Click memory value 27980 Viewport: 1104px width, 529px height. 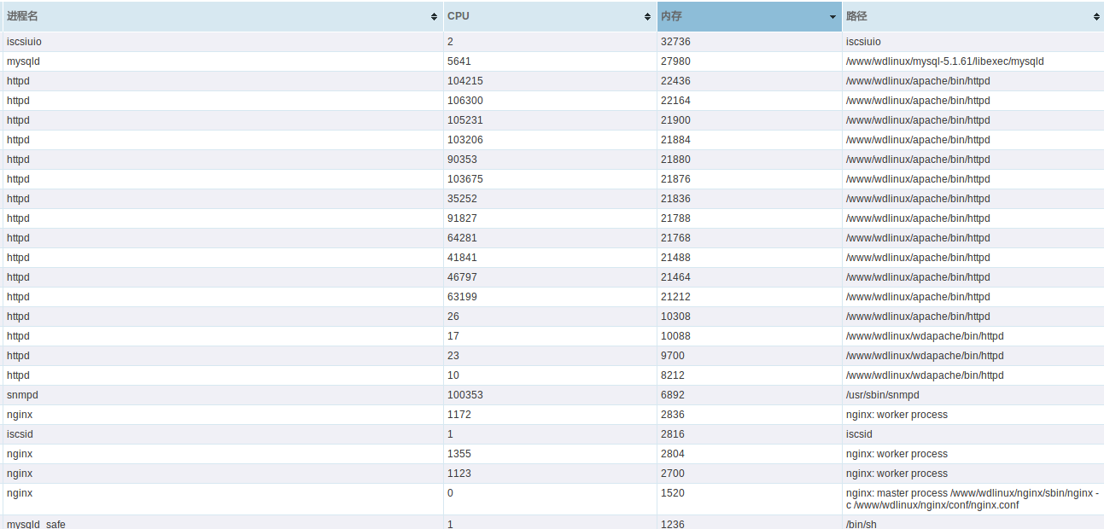(x=675, y=61)
